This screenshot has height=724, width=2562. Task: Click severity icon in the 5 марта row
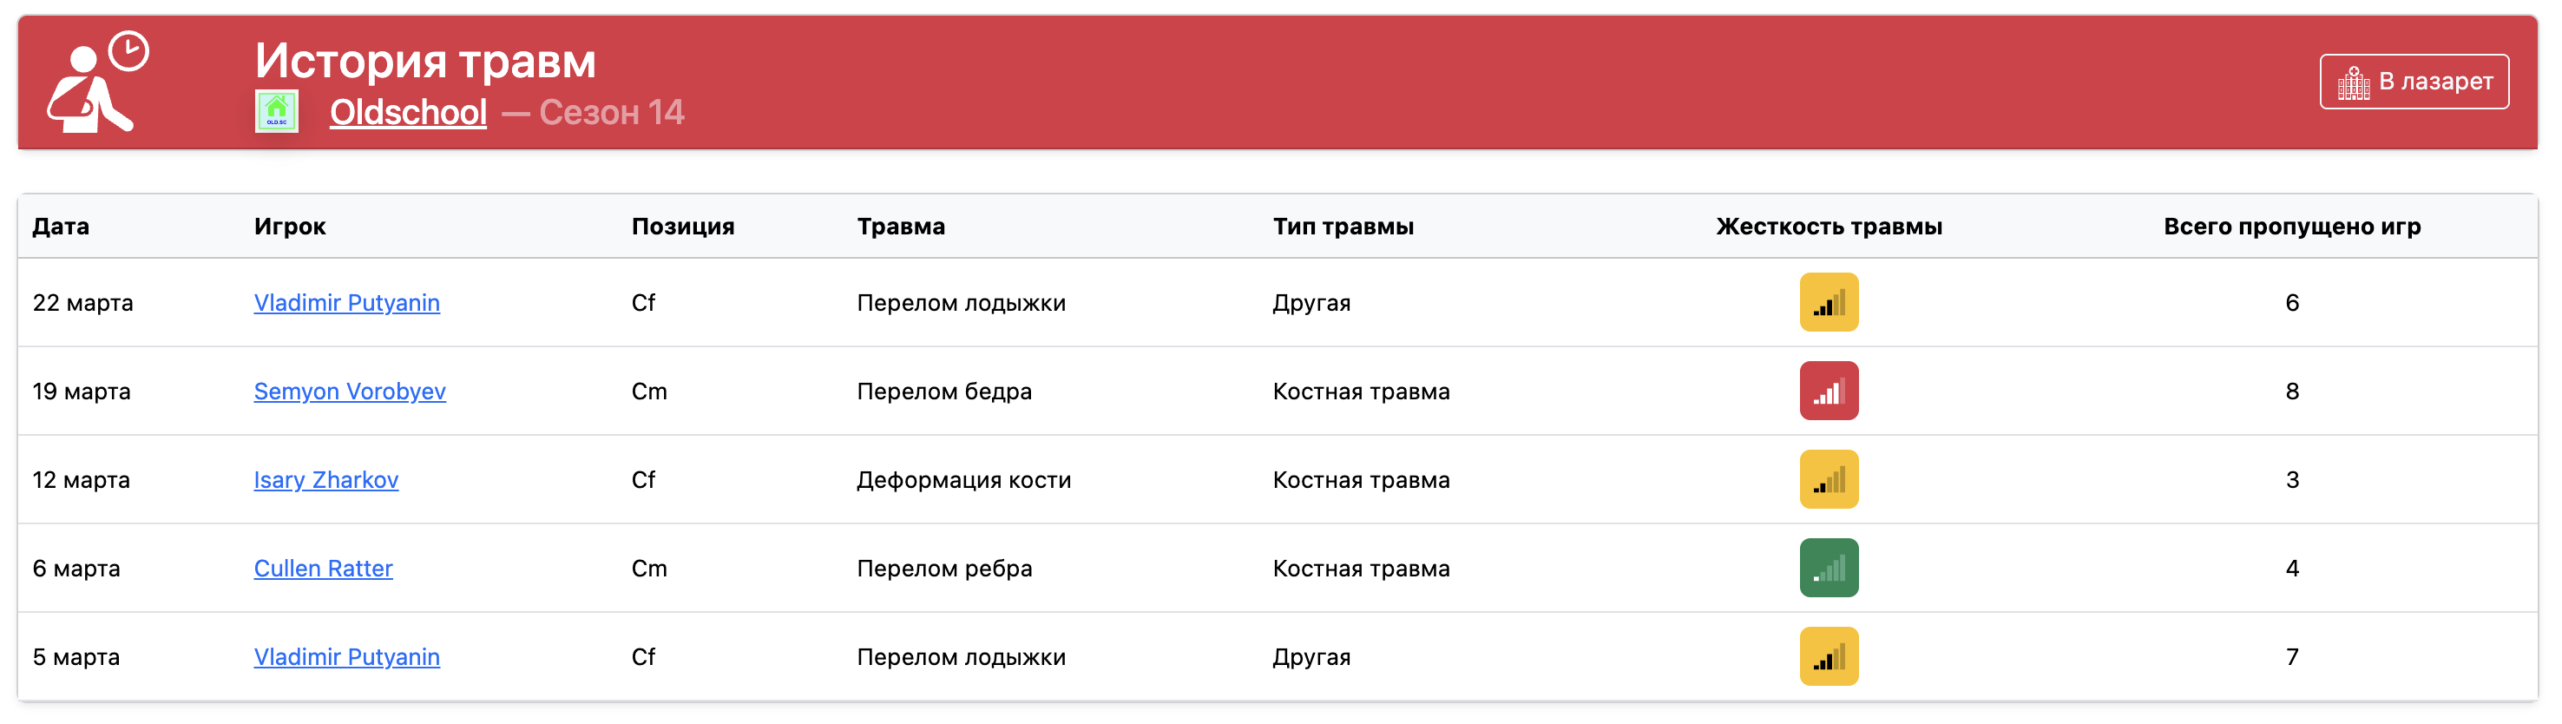(1829, 656)
